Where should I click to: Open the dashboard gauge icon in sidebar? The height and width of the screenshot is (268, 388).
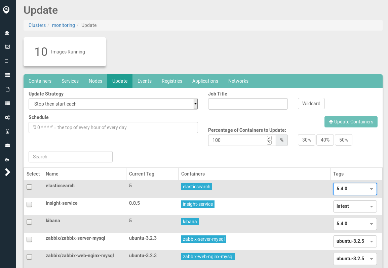coord(7,33)
